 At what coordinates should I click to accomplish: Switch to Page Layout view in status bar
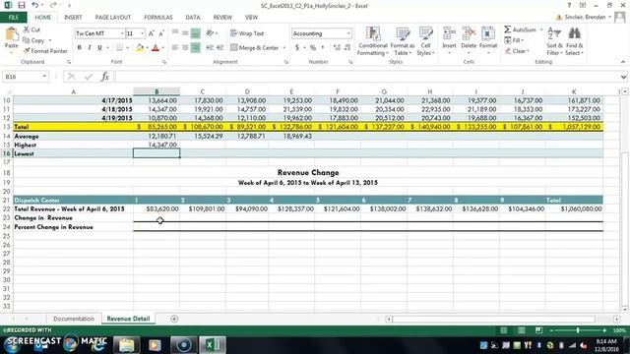tap(521, 330)
